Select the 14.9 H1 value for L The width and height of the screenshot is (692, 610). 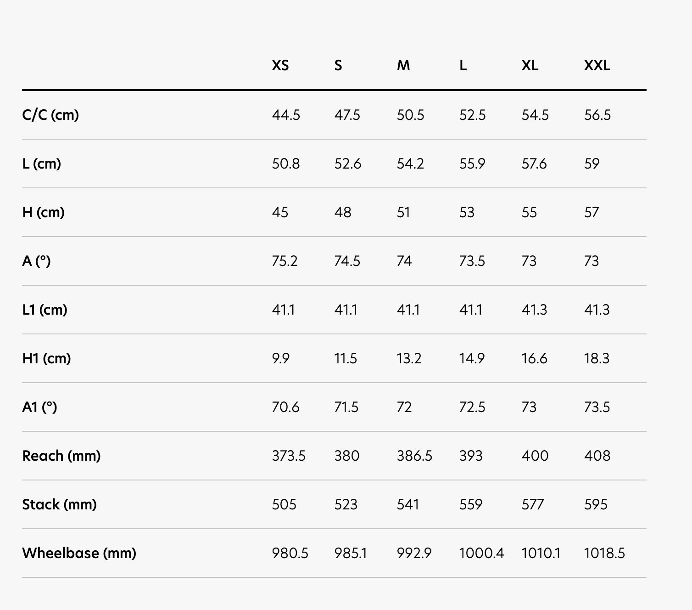[x=472, y=358]
